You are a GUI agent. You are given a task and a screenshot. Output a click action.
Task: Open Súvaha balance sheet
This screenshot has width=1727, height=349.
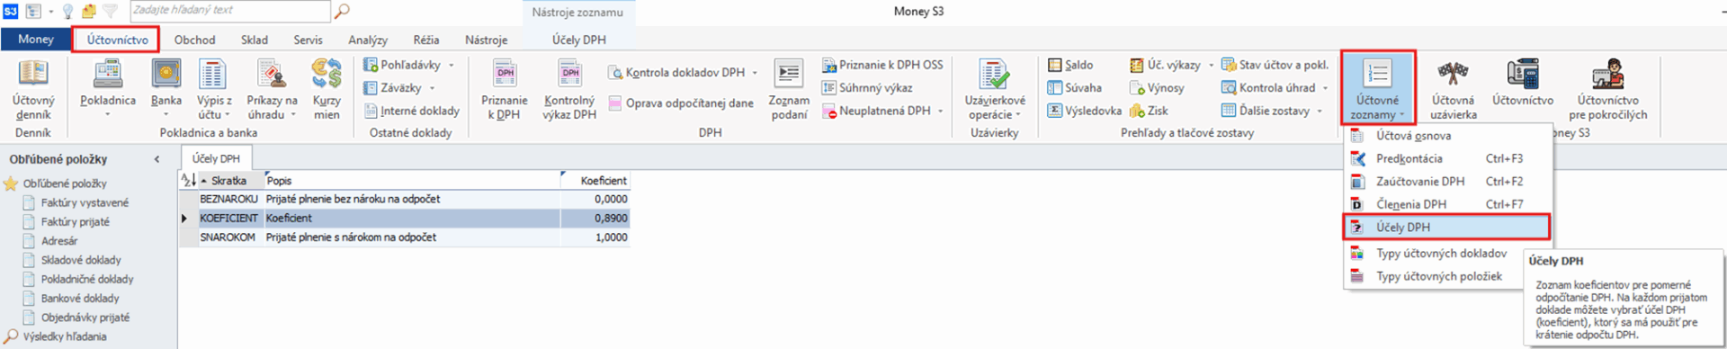tap(1075, 88)
